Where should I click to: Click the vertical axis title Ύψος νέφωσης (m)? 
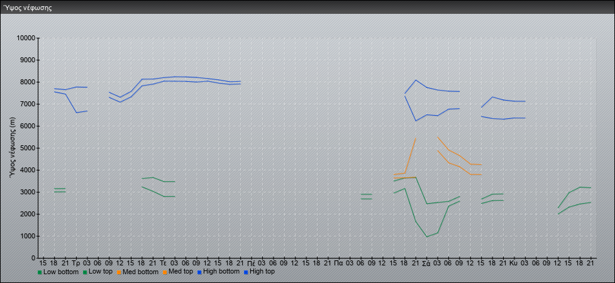(13, 148)
